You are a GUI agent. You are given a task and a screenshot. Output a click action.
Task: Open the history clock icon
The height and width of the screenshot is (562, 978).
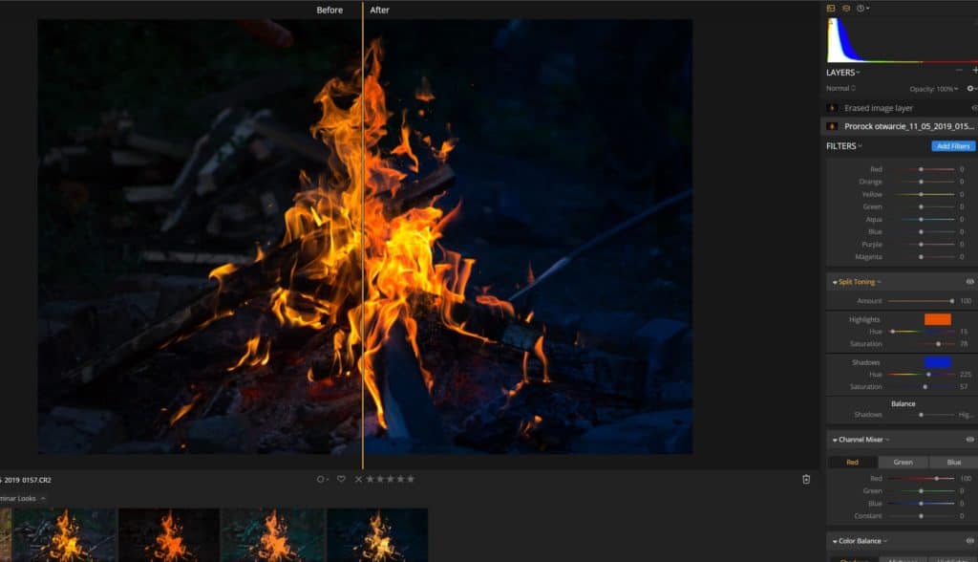pos(861,8)
